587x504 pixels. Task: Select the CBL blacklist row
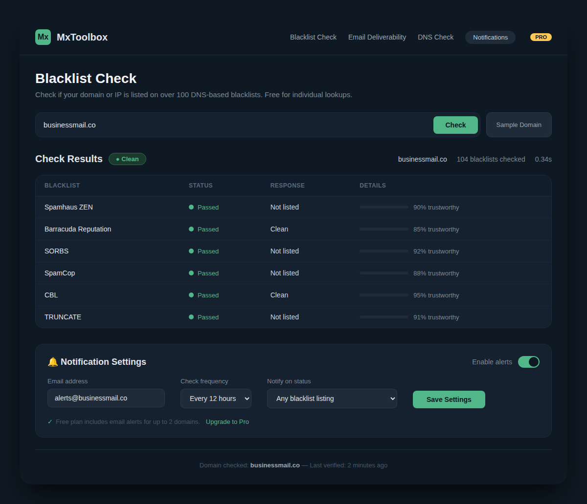click(x=293, y=295)
